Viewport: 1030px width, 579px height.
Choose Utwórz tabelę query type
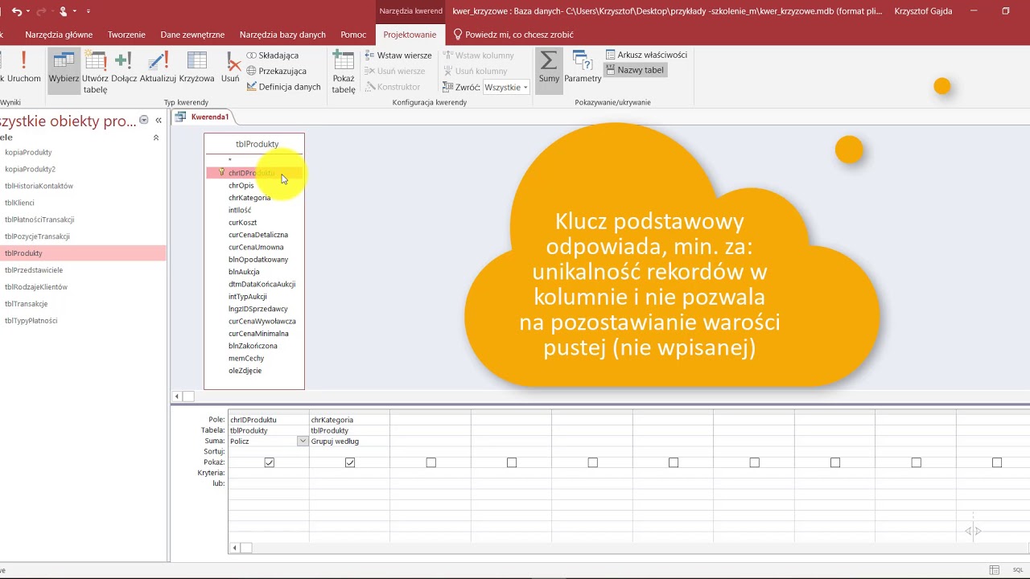click(95, 72)
